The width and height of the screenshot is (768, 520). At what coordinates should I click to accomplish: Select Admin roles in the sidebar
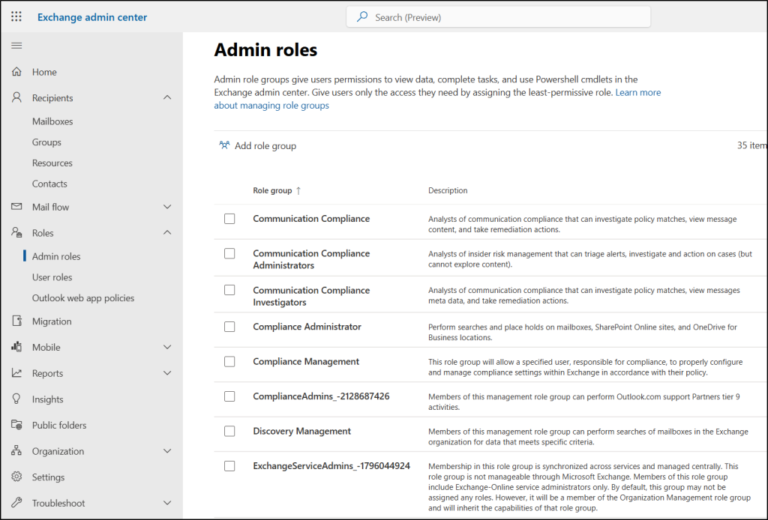[56, 256]
